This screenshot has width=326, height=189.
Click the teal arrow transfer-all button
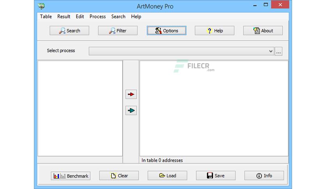[131, 111]
